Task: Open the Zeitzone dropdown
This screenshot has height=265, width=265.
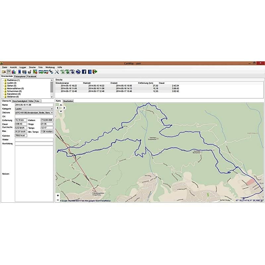Action: [34, 113]
